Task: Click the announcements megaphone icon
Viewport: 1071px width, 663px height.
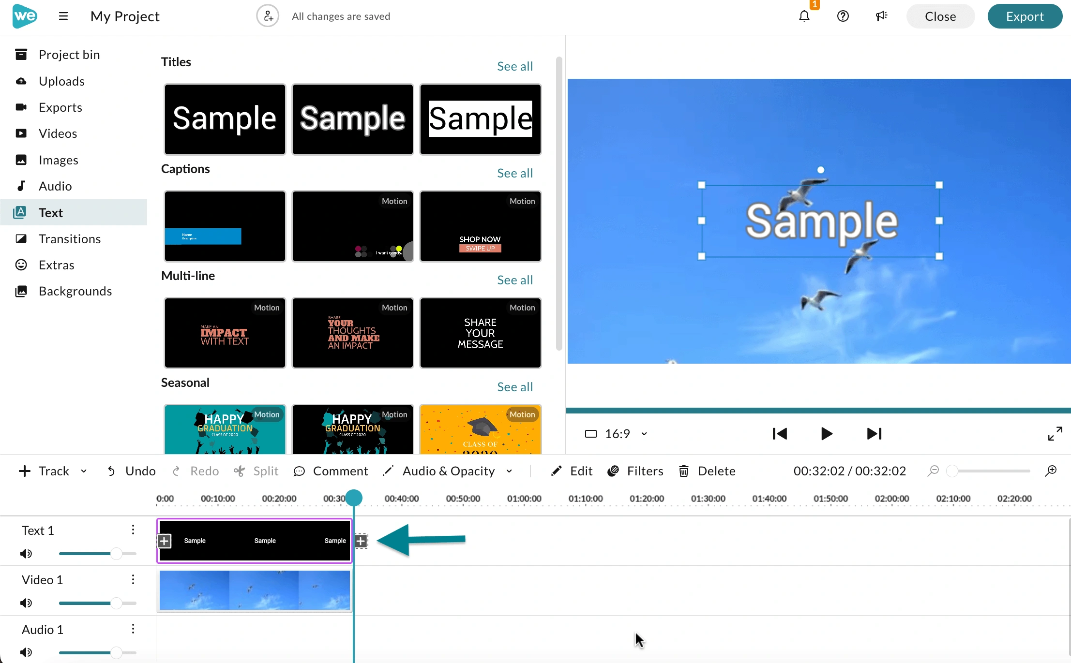Action: coord(881,16)
